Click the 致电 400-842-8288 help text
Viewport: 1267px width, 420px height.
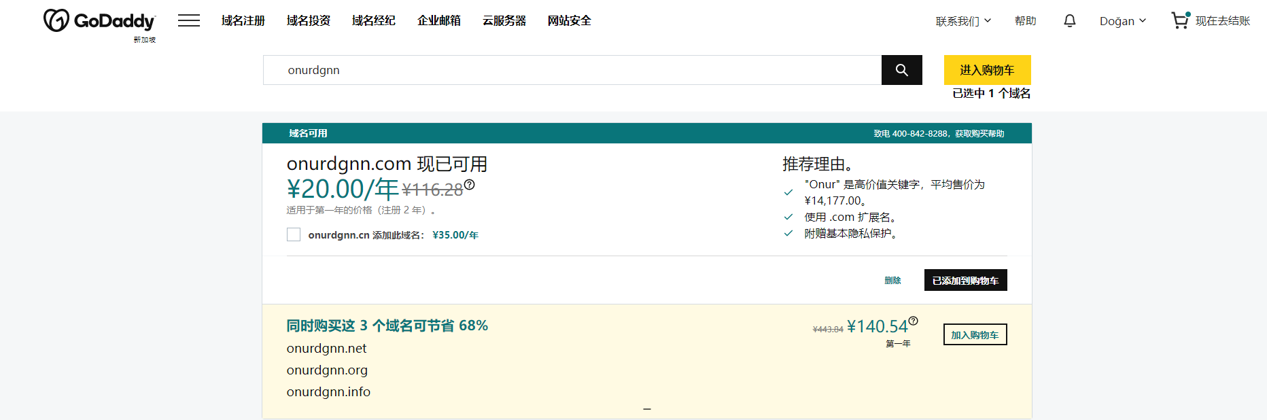pos(939,134)
